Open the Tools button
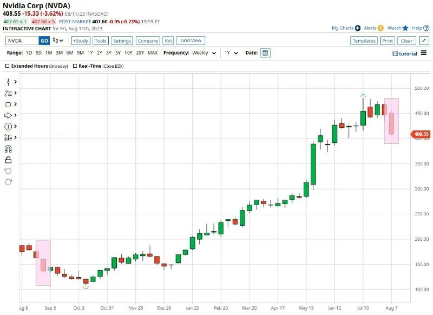 pyautogui.click(x=101, y=41)
